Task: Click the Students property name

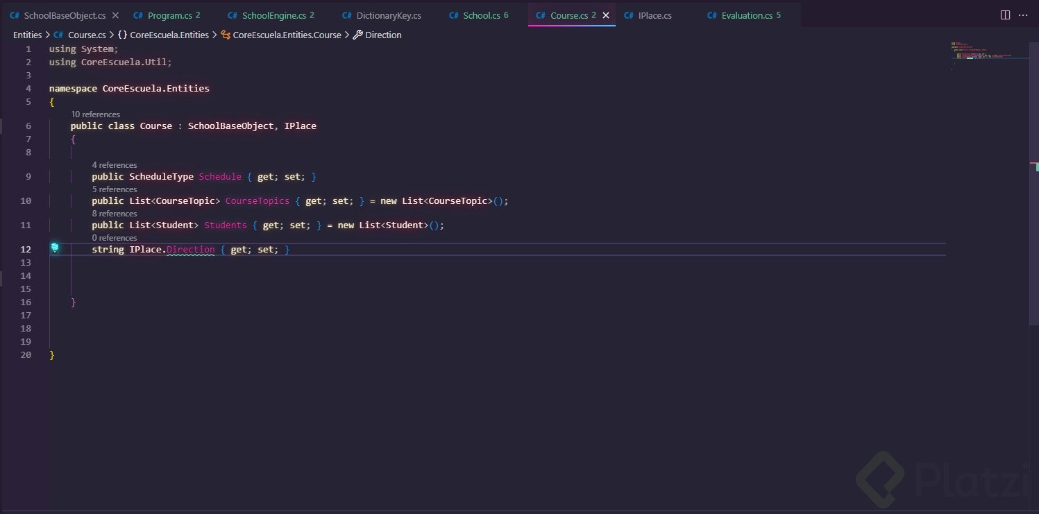Action: click(226, 225)
